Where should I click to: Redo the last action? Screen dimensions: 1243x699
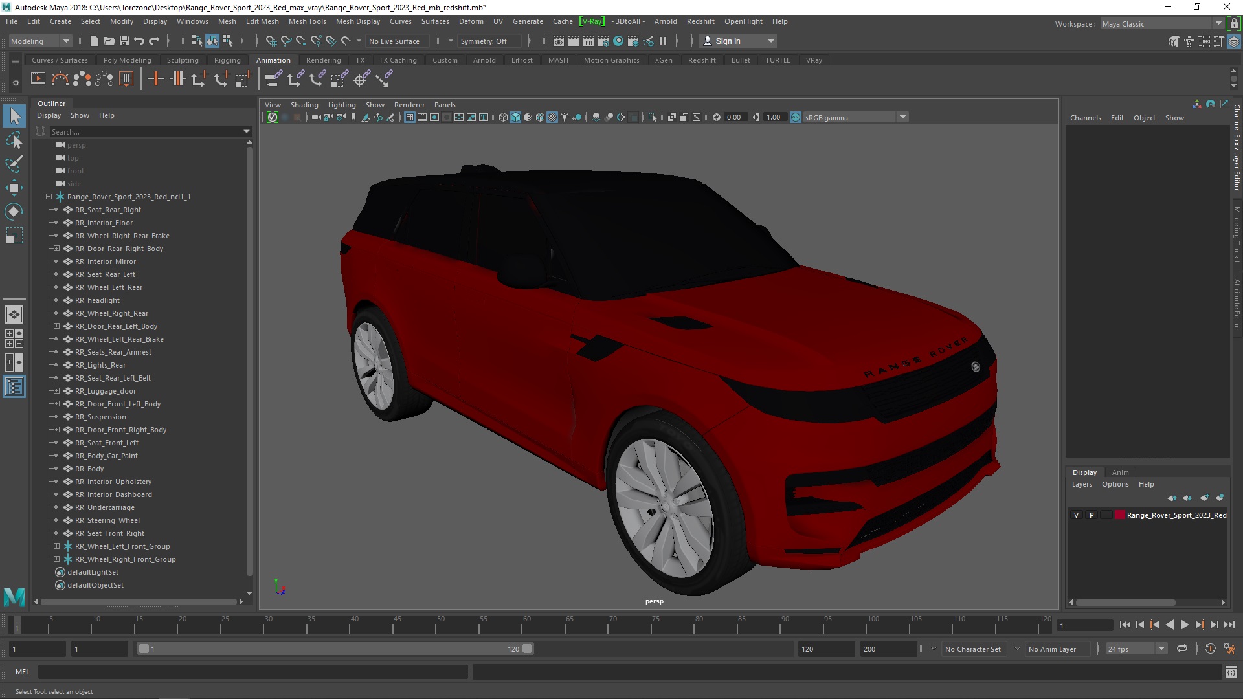(154, 41)
